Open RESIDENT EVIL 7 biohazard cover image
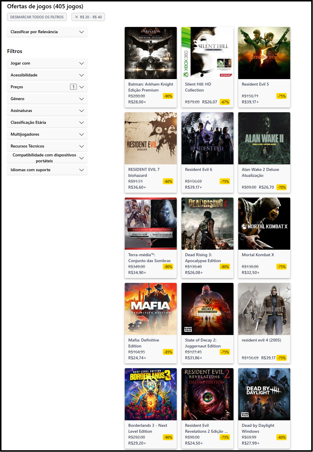Screen dimensions: 313x452 coord(151,138)
